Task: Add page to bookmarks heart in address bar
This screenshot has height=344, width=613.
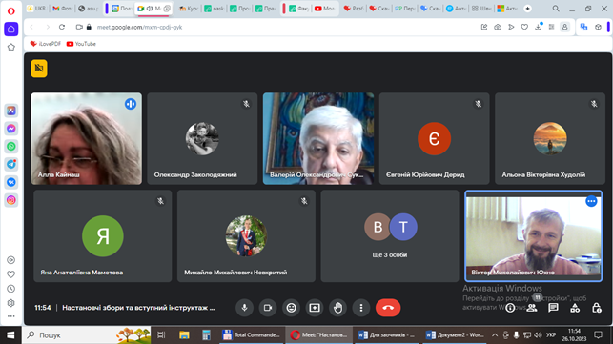Action: tap(524, 27)
